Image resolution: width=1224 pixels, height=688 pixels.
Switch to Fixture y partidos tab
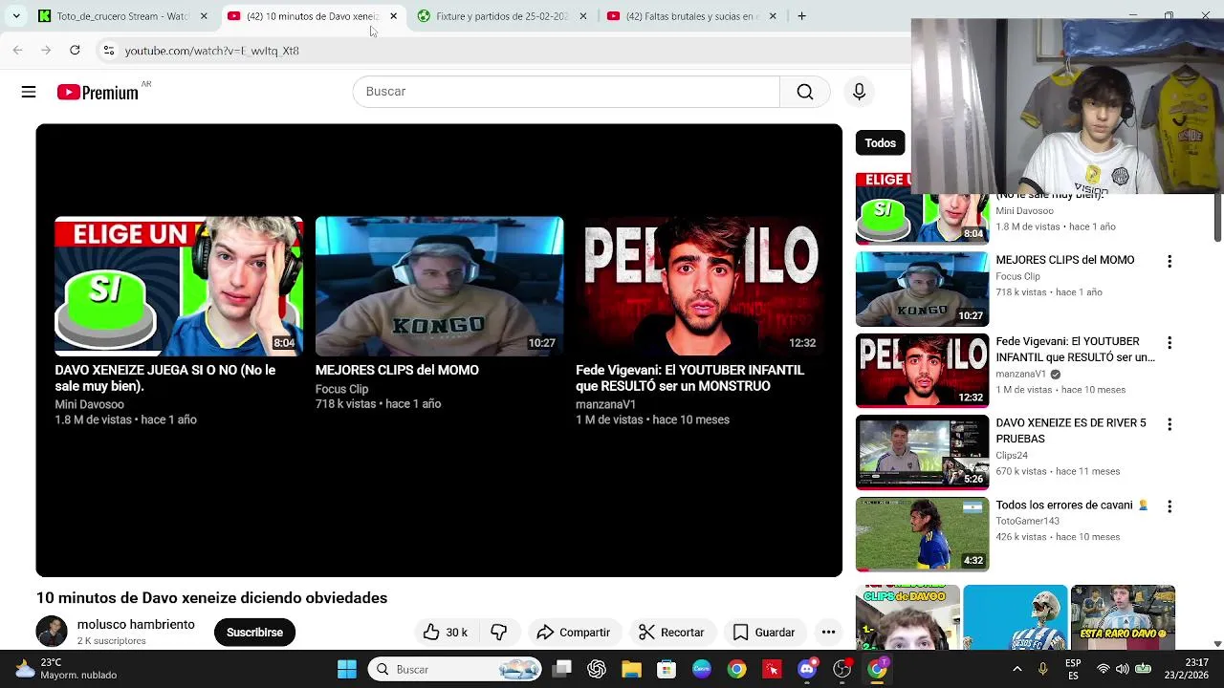pyautogui.click(x=502, y=16)
